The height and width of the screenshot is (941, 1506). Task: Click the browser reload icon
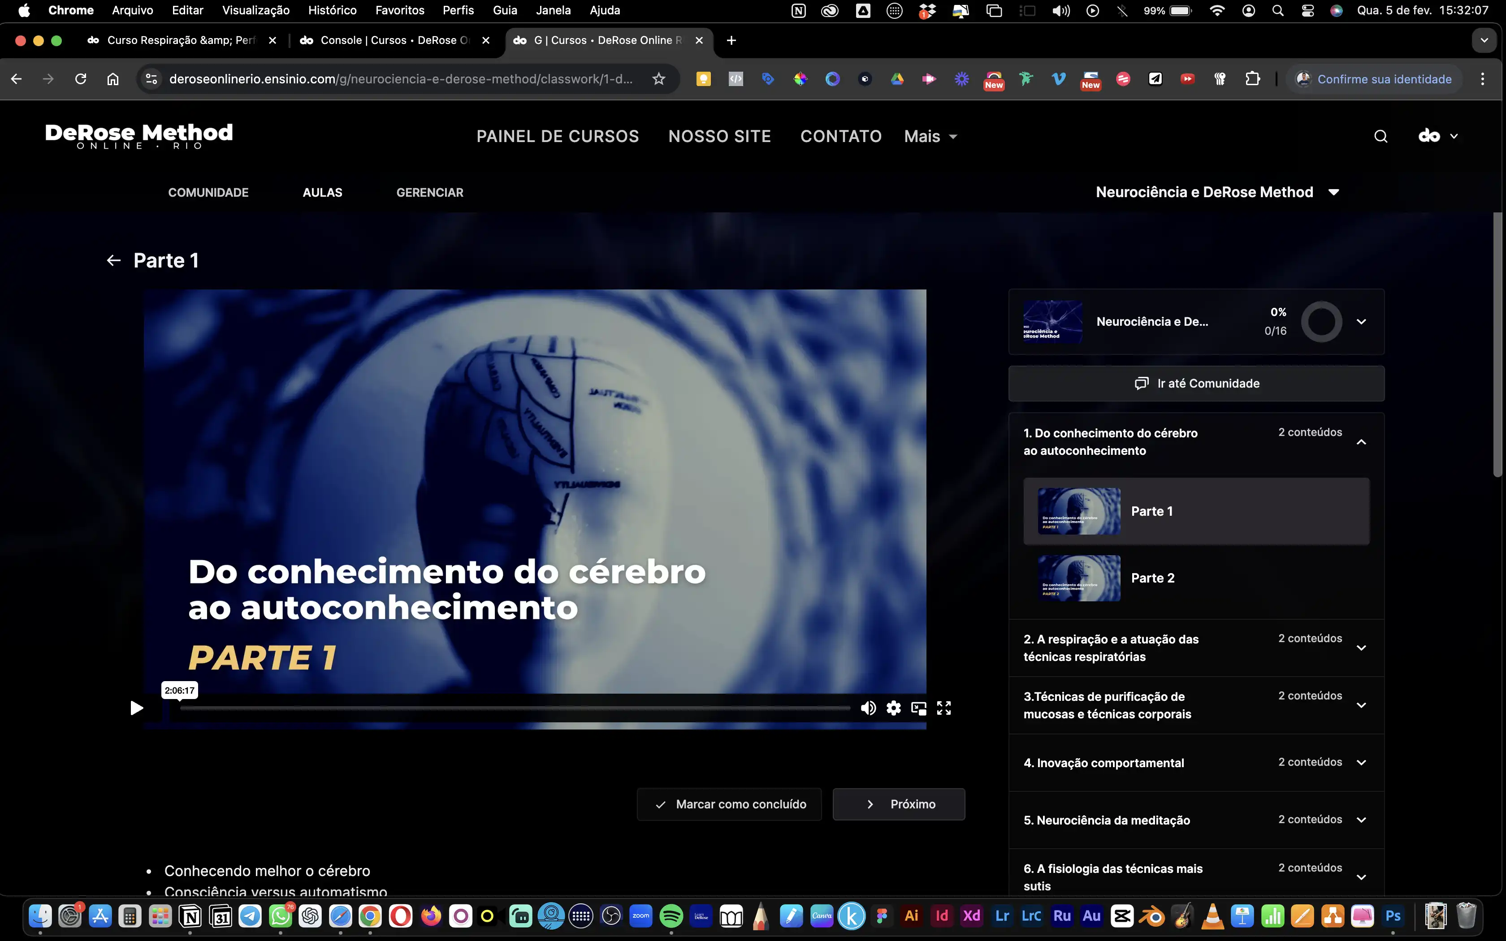tap(80, 79)
